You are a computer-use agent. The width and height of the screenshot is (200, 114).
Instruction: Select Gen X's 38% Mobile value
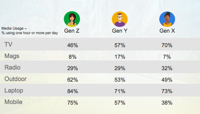click(x=167, y=103)
